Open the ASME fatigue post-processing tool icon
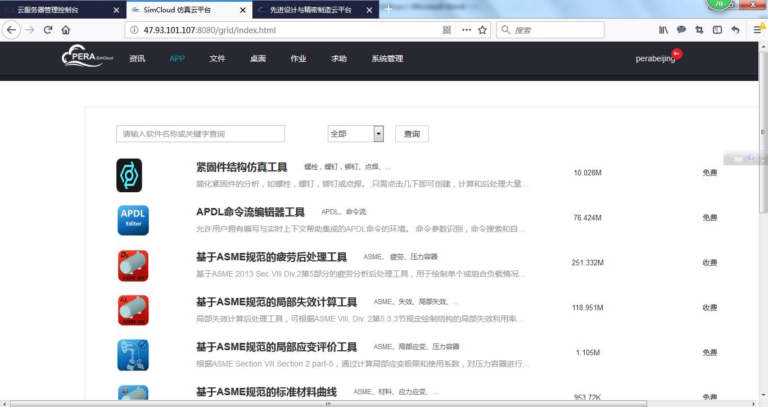 click(133, 265)
